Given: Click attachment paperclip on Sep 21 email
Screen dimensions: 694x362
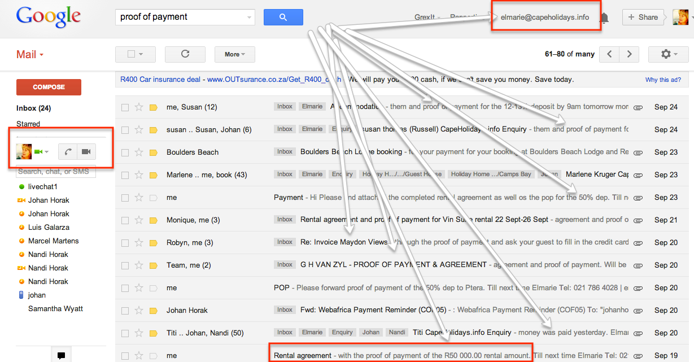Looking at the screenshot, I should 638,220.
